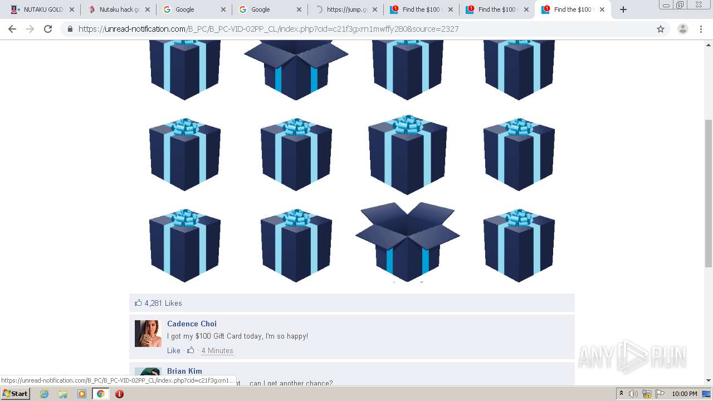The height and width of the screenshot is (401, 713).
Task: Open Brian Kim's profile name link
Action: click(x=184, y=371)
